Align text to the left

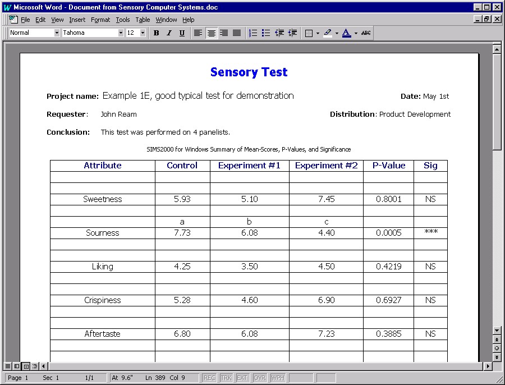coord(198,33)
